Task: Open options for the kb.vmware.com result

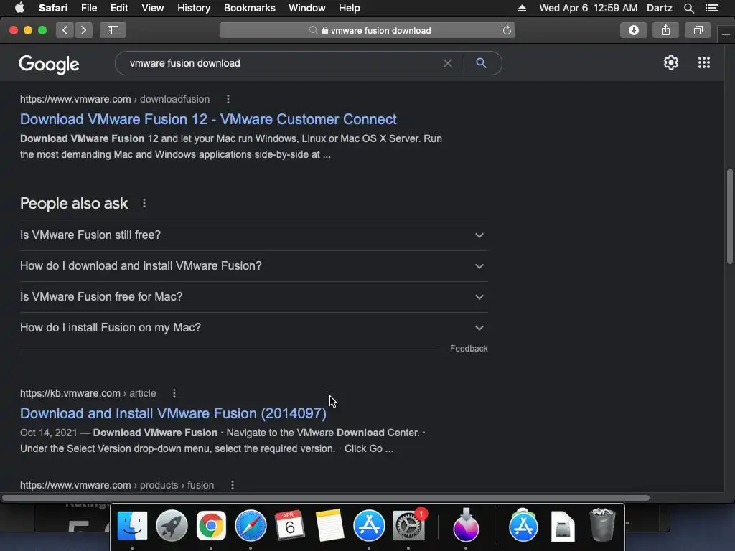Action: 174,394
